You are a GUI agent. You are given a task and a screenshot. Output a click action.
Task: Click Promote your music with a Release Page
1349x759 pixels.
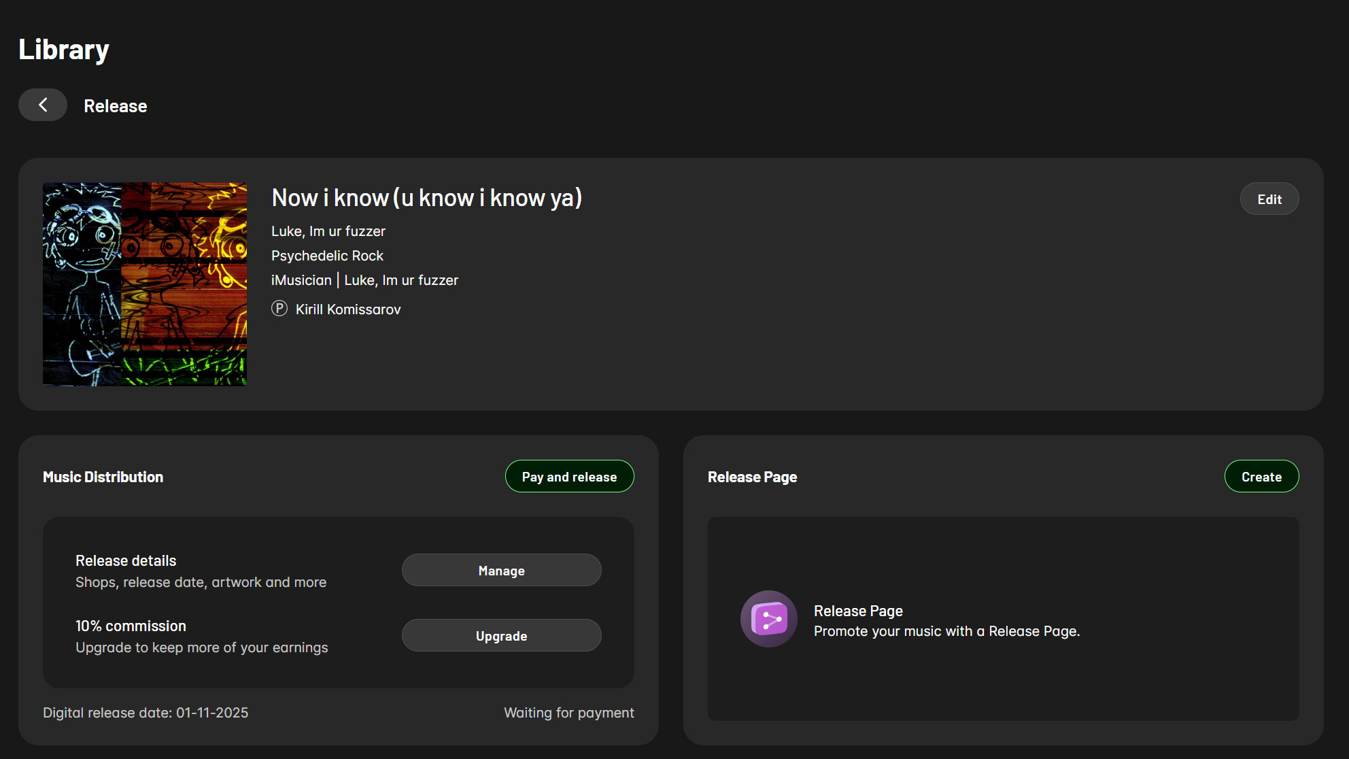[946, 631]
